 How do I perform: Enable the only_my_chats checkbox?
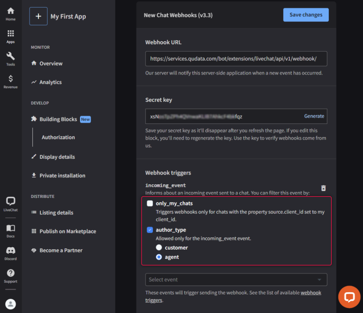(x=150, y=204)
